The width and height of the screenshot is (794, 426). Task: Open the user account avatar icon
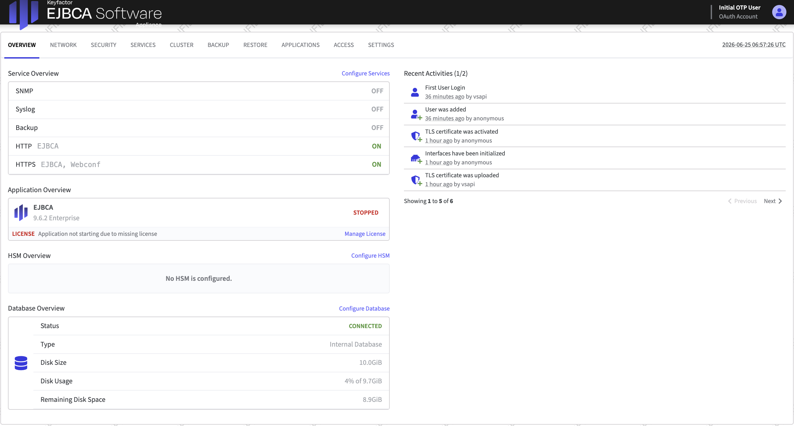tap(779, 12)
